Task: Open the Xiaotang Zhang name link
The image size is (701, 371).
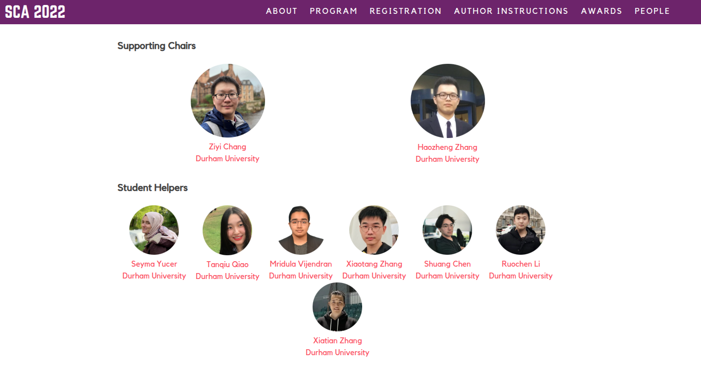Action: (x=374, y=264)
